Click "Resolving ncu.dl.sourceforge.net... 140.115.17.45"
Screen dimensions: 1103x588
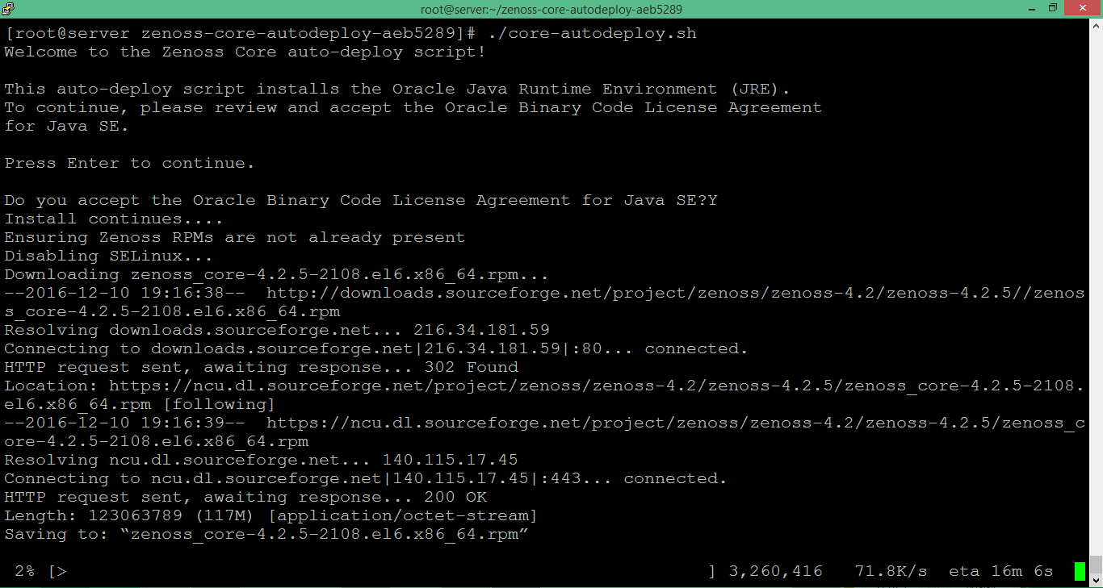tap(261, 461)
